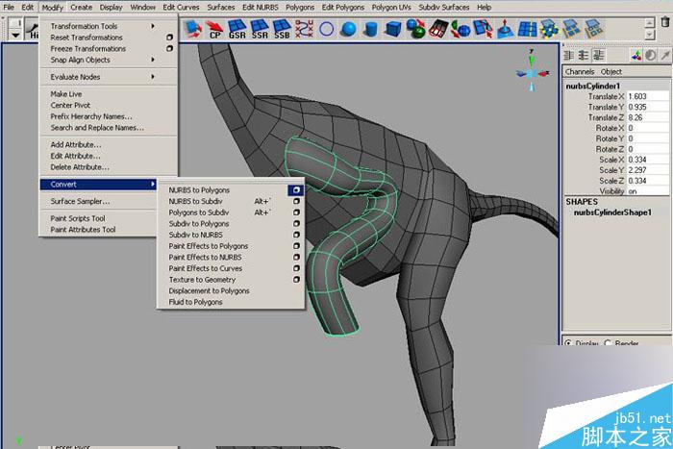Open option box for Subdiv to NURBS
Viewport: 673px width, 449px height.
coord(296,235)
